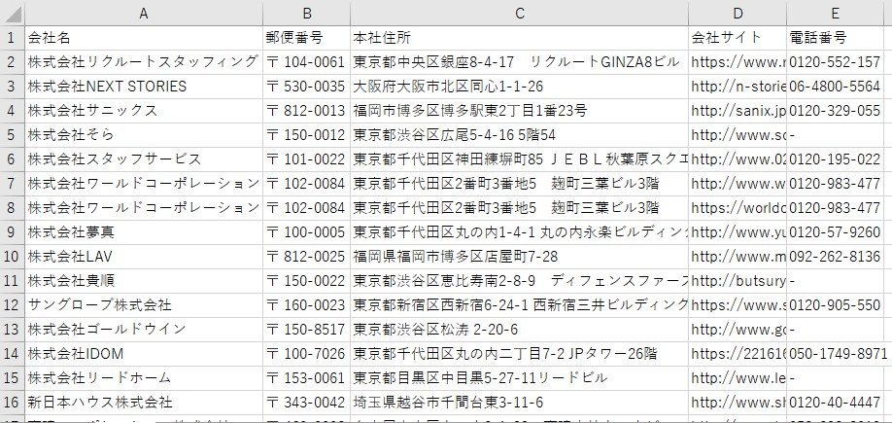Select row 5 header

pos(13,135)
